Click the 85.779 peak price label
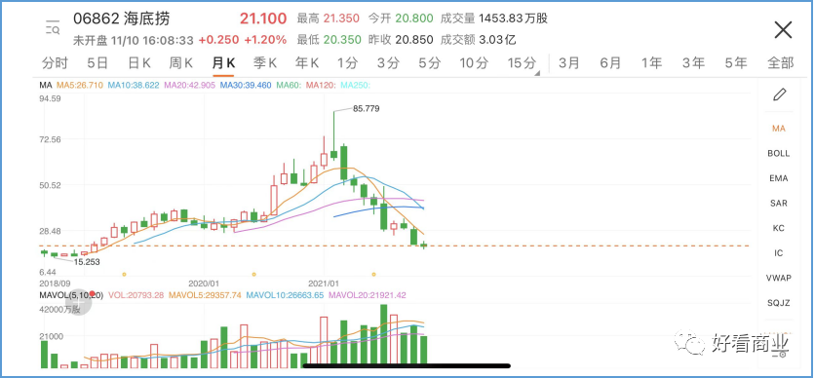 pos(366,109)
